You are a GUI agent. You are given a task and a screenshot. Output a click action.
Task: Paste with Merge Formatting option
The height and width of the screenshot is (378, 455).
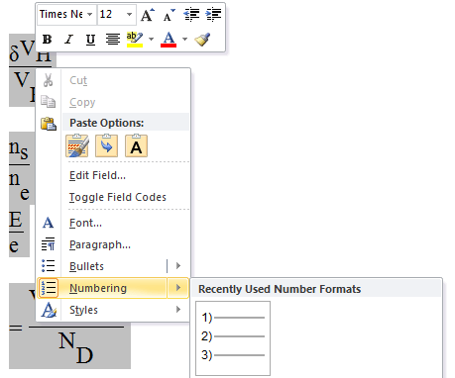click(x=106, y=145)
